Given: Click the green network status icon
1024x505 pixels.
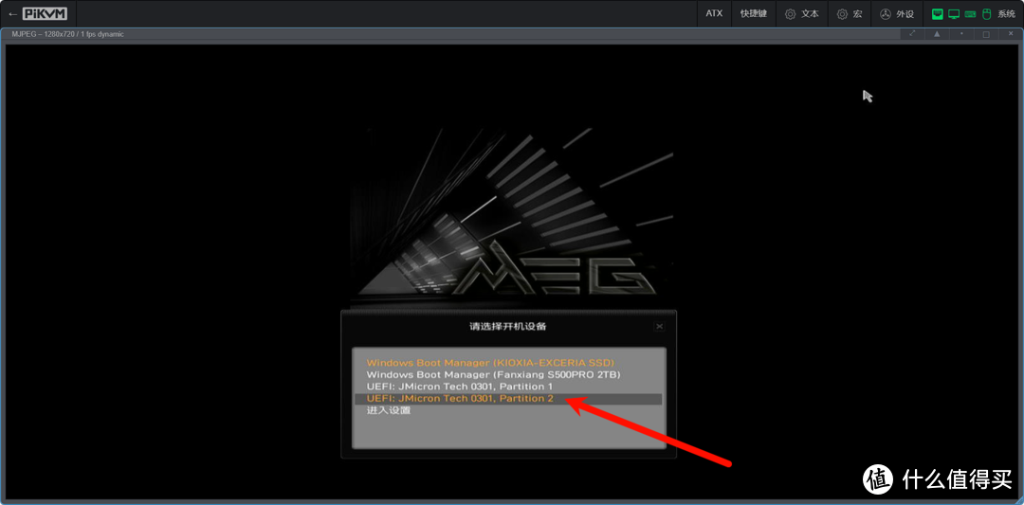Looking at the screenshot, I should click(938, 14).
